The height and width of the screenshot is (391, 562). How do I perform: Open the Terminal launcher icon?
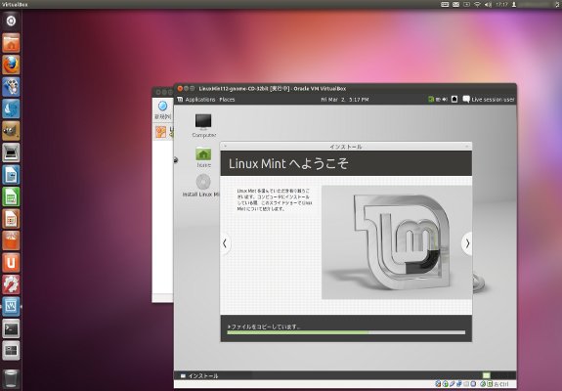(x=11, y=328)
